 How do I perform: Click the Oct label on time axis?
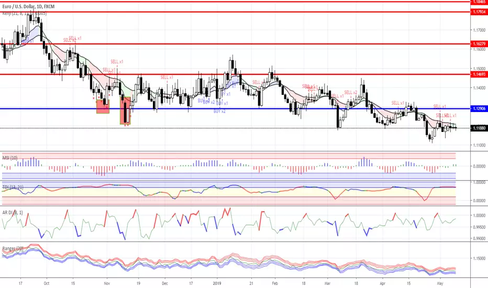(x=47, y=283)
